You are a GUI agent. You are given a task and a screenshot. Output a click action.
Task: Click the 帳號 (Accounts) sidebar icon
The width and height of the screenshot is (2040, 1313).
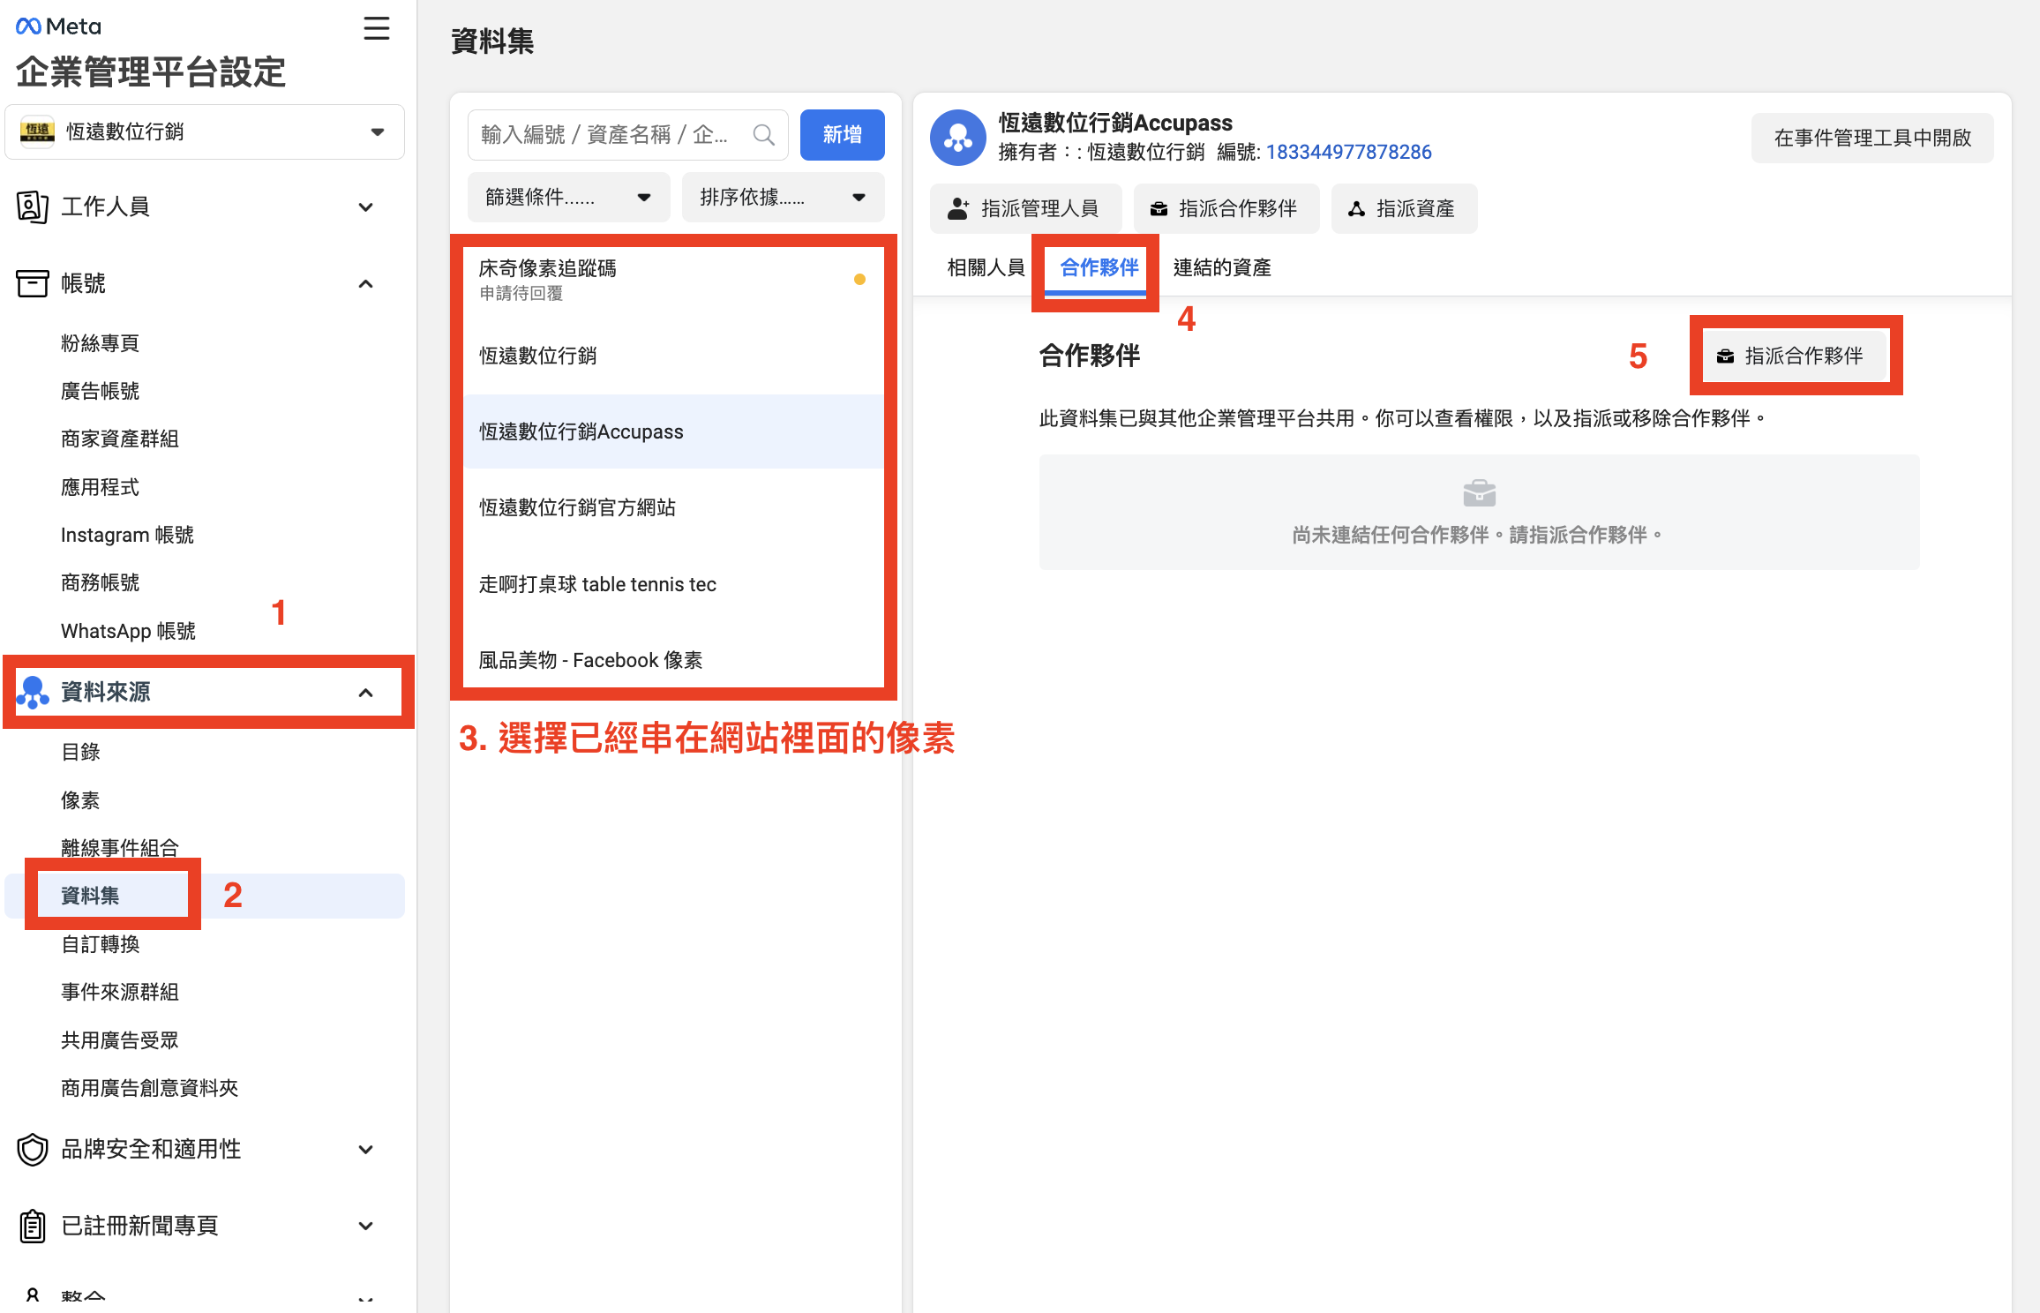[x=32, y=283]
